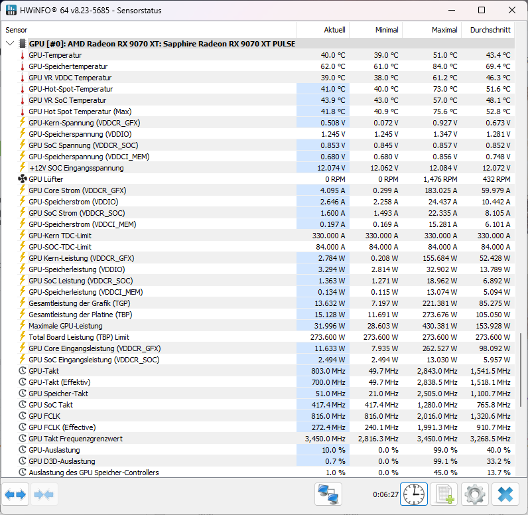Image resolution: width=528 pixels, height=515 pixels.
Task: Close sensors with the blue X button
Action: pos(505,494)
